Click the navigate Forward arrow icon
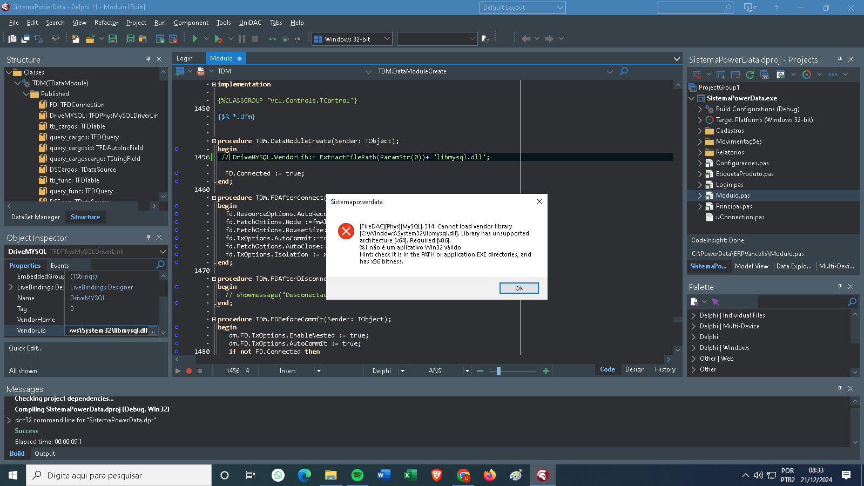This screenshot has width=864, height=486. pos(549,38)
